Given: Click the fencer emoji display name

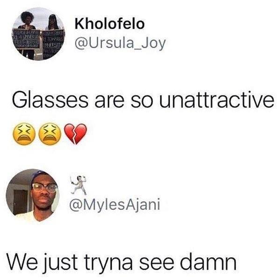Looking at the screenshot, I should 78,185.
